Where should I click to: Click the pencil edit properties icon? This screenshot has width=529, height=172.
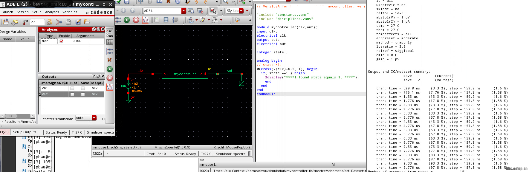pos(187,1)
